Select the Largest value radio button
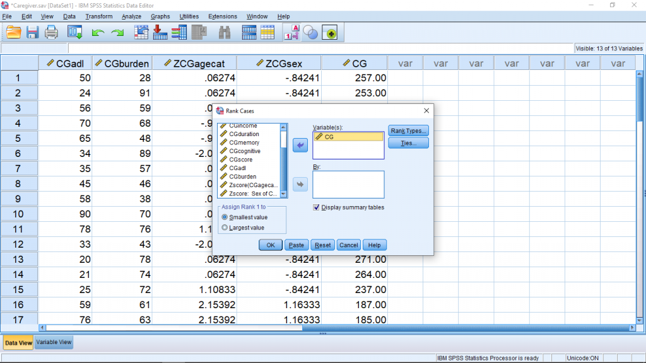646x363 pixels. pyautogui.click(x=225, y=228)
